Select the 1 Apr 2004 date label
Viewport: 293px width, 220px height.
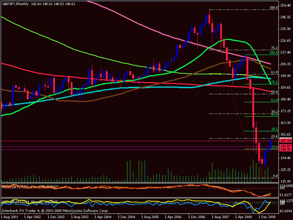[103, 217]
